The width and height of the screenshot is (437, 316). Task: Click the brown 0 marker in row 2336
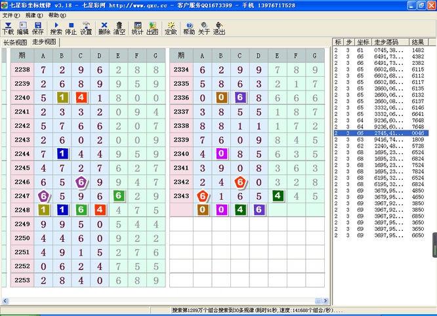coord(221,98)
